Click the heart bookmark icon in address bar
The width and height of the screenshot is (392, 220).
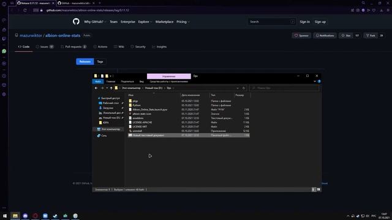pos(374,10)
